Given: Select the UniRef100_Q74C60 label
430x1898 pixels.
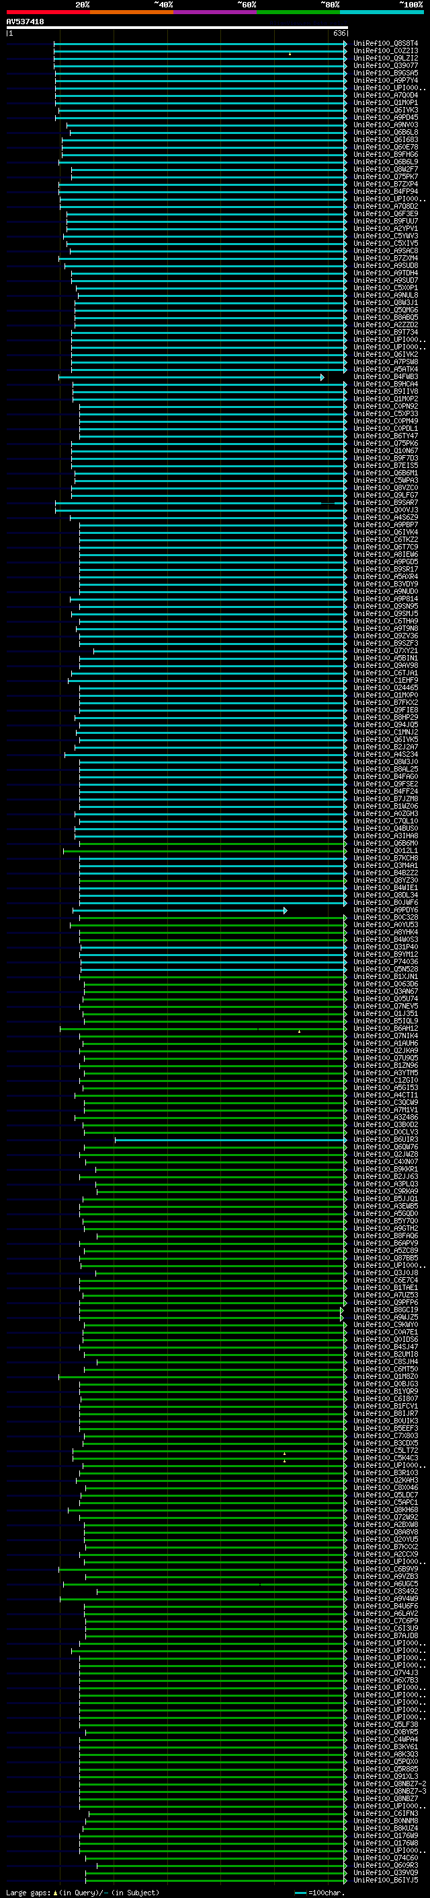Looking at the screenshot, I should tap(386, 1858).
